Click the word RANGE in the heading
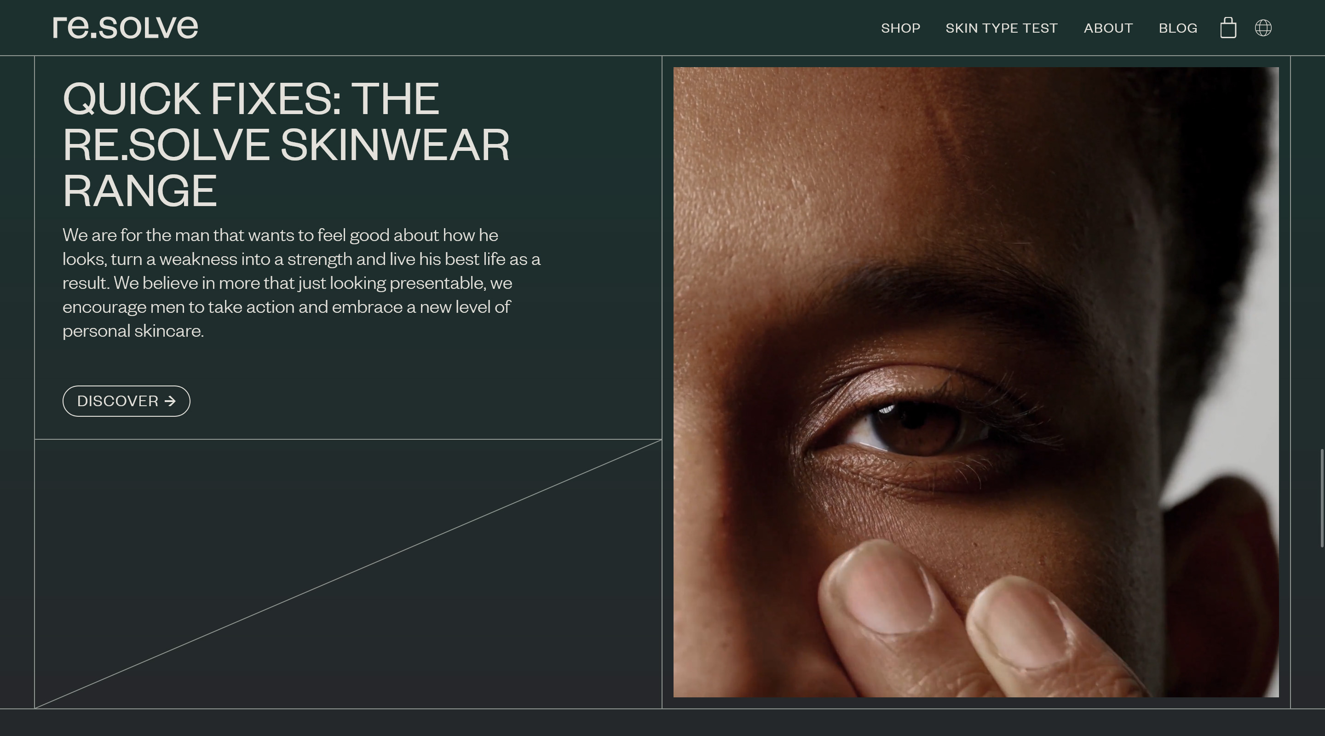The image size is (1325, 736). (x=140, y=191)
